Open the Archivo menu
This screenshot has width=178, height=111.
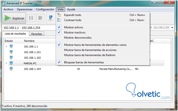8,9
